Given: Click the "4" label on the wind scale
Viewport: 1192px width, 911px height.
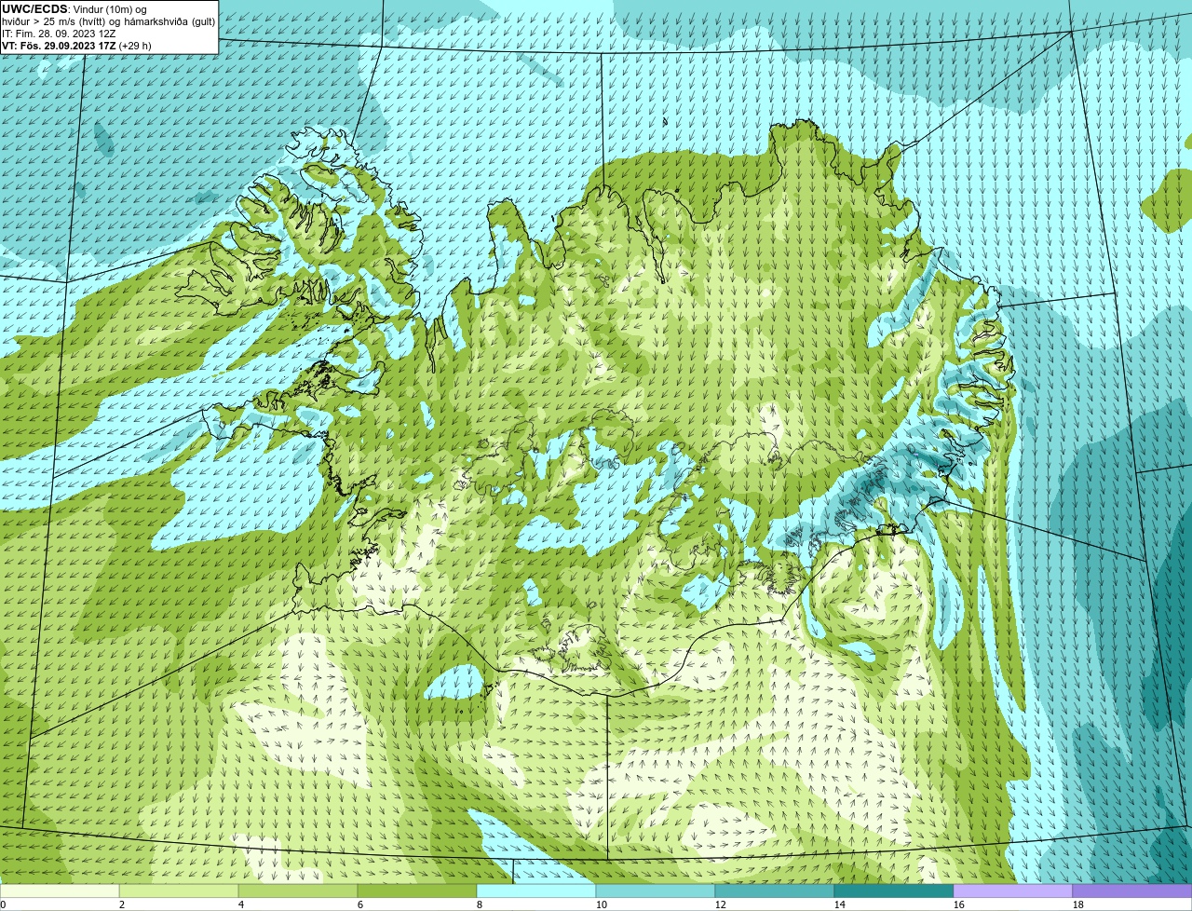Looking at the screenshot, I should (x=241, y=904).
